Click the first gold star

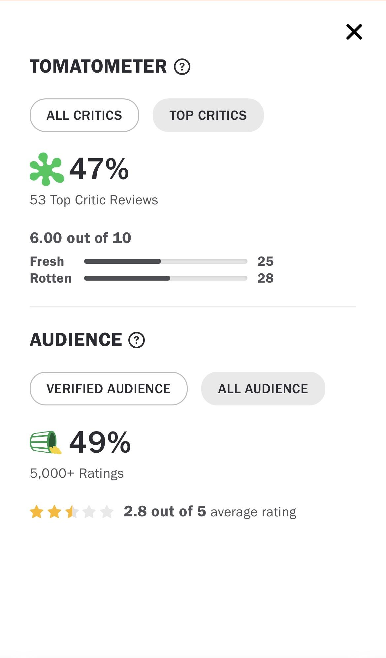point(37,512)
